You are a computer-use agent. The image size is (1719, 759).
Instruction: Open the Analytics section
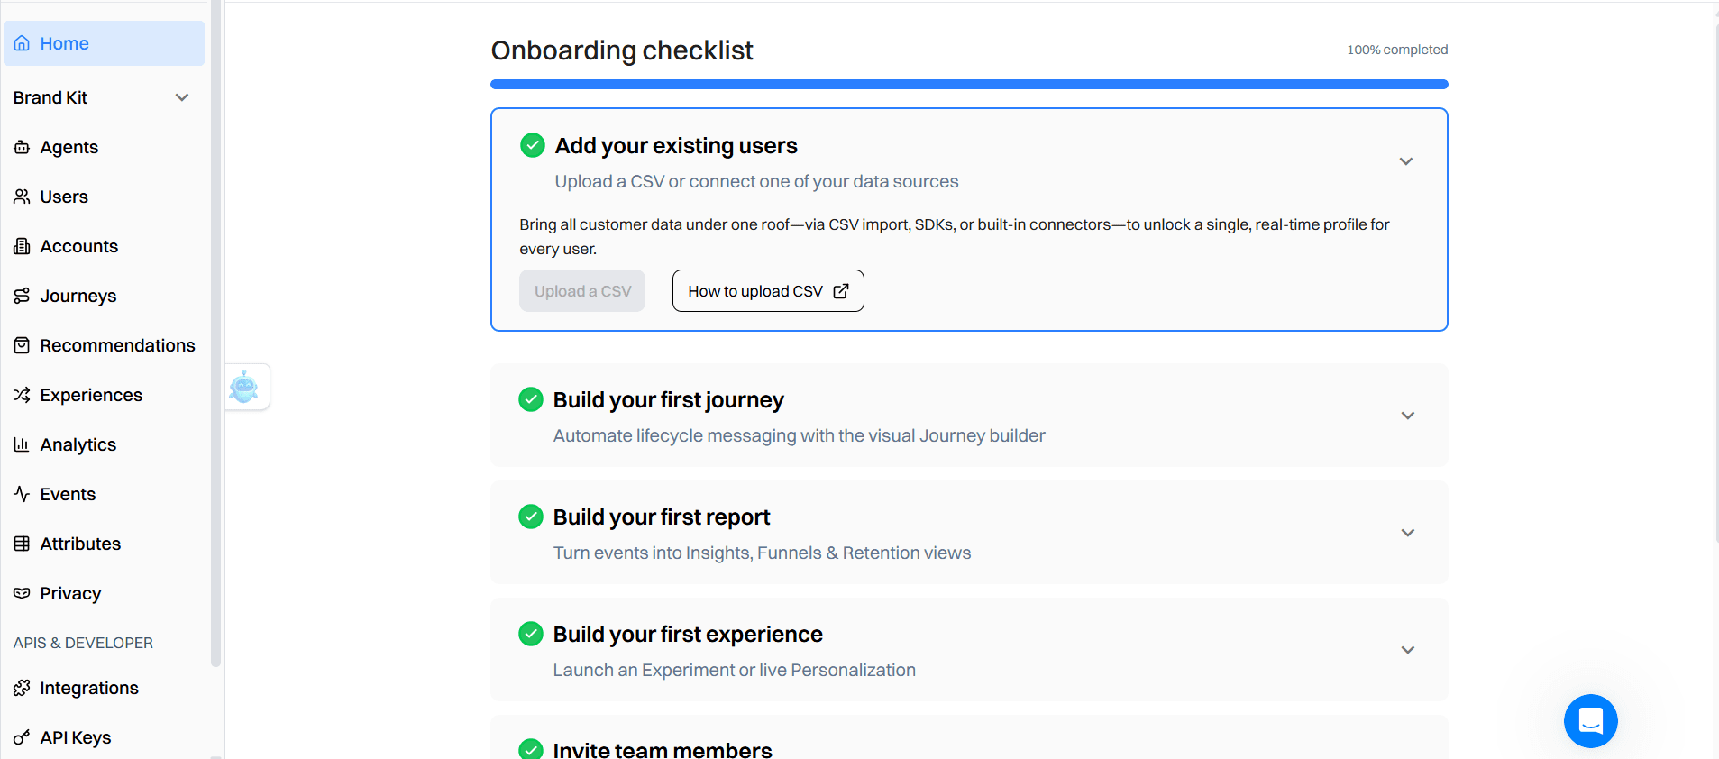(78, 444)
